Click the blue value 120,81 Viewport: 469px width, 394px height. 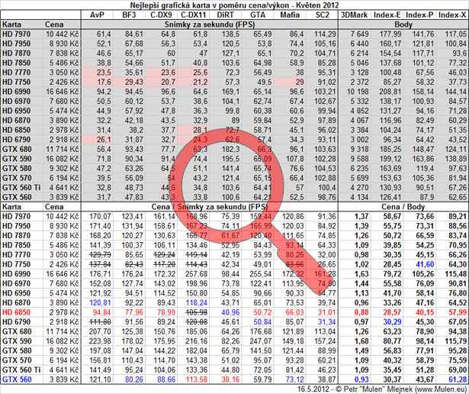(x=100, y=302)
